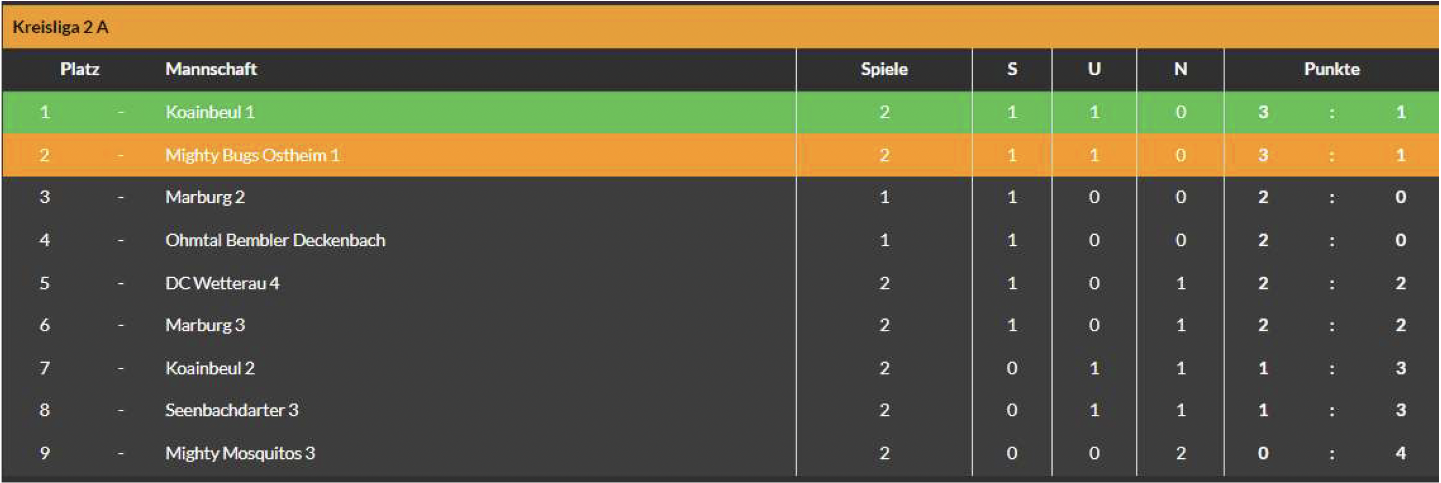Click the U draws column header
1441x483 pixels.
1094,70
